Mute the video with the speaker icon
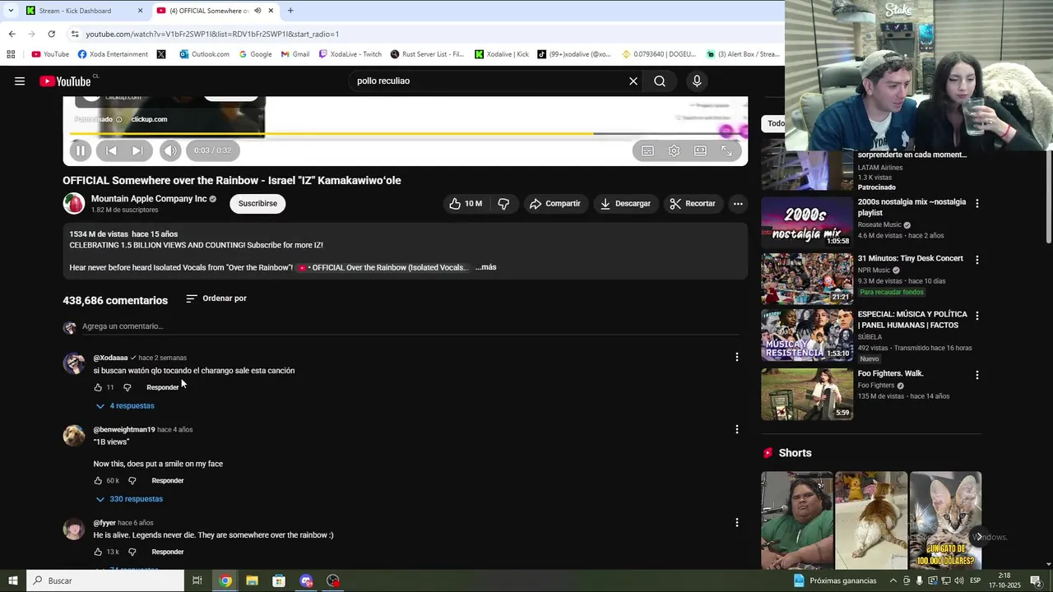 (170, 150)
